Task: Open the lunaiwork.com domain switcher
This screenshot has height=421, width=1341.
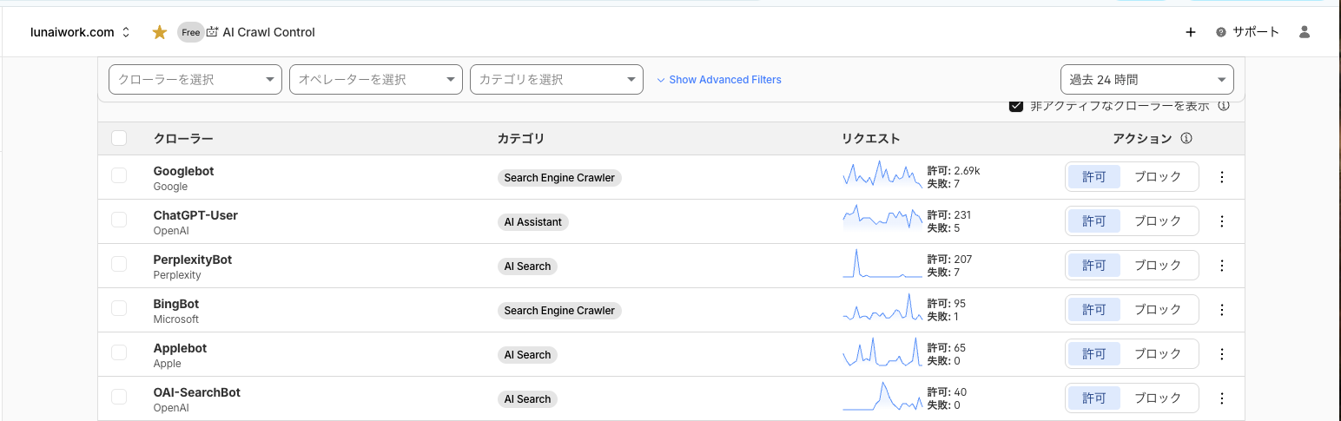Action: pos(91,32)
